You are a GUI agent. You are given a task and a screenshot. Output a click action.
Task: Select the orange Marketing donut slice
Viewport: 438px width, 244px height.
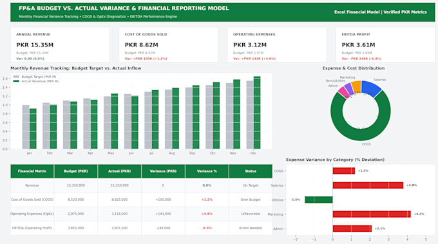tap(356, 86)
